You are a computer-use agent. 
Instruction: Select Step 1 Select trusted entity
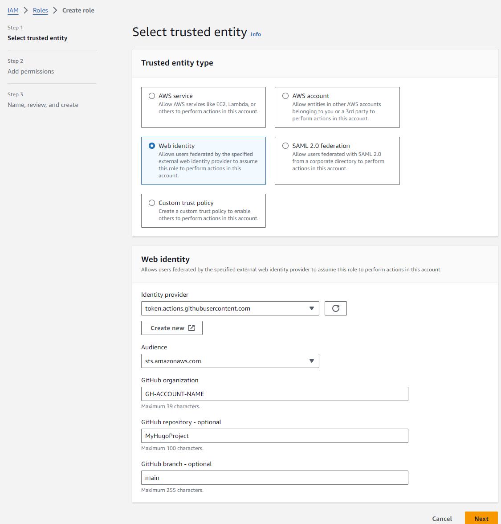coord(37,38)
